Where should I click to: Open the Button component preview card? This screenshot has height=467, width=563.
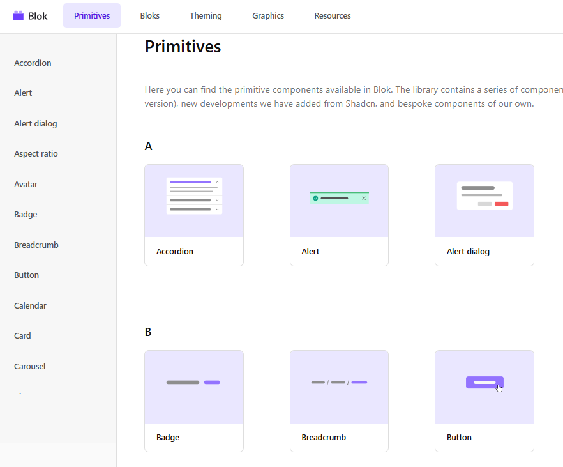[x=484, y=401]
